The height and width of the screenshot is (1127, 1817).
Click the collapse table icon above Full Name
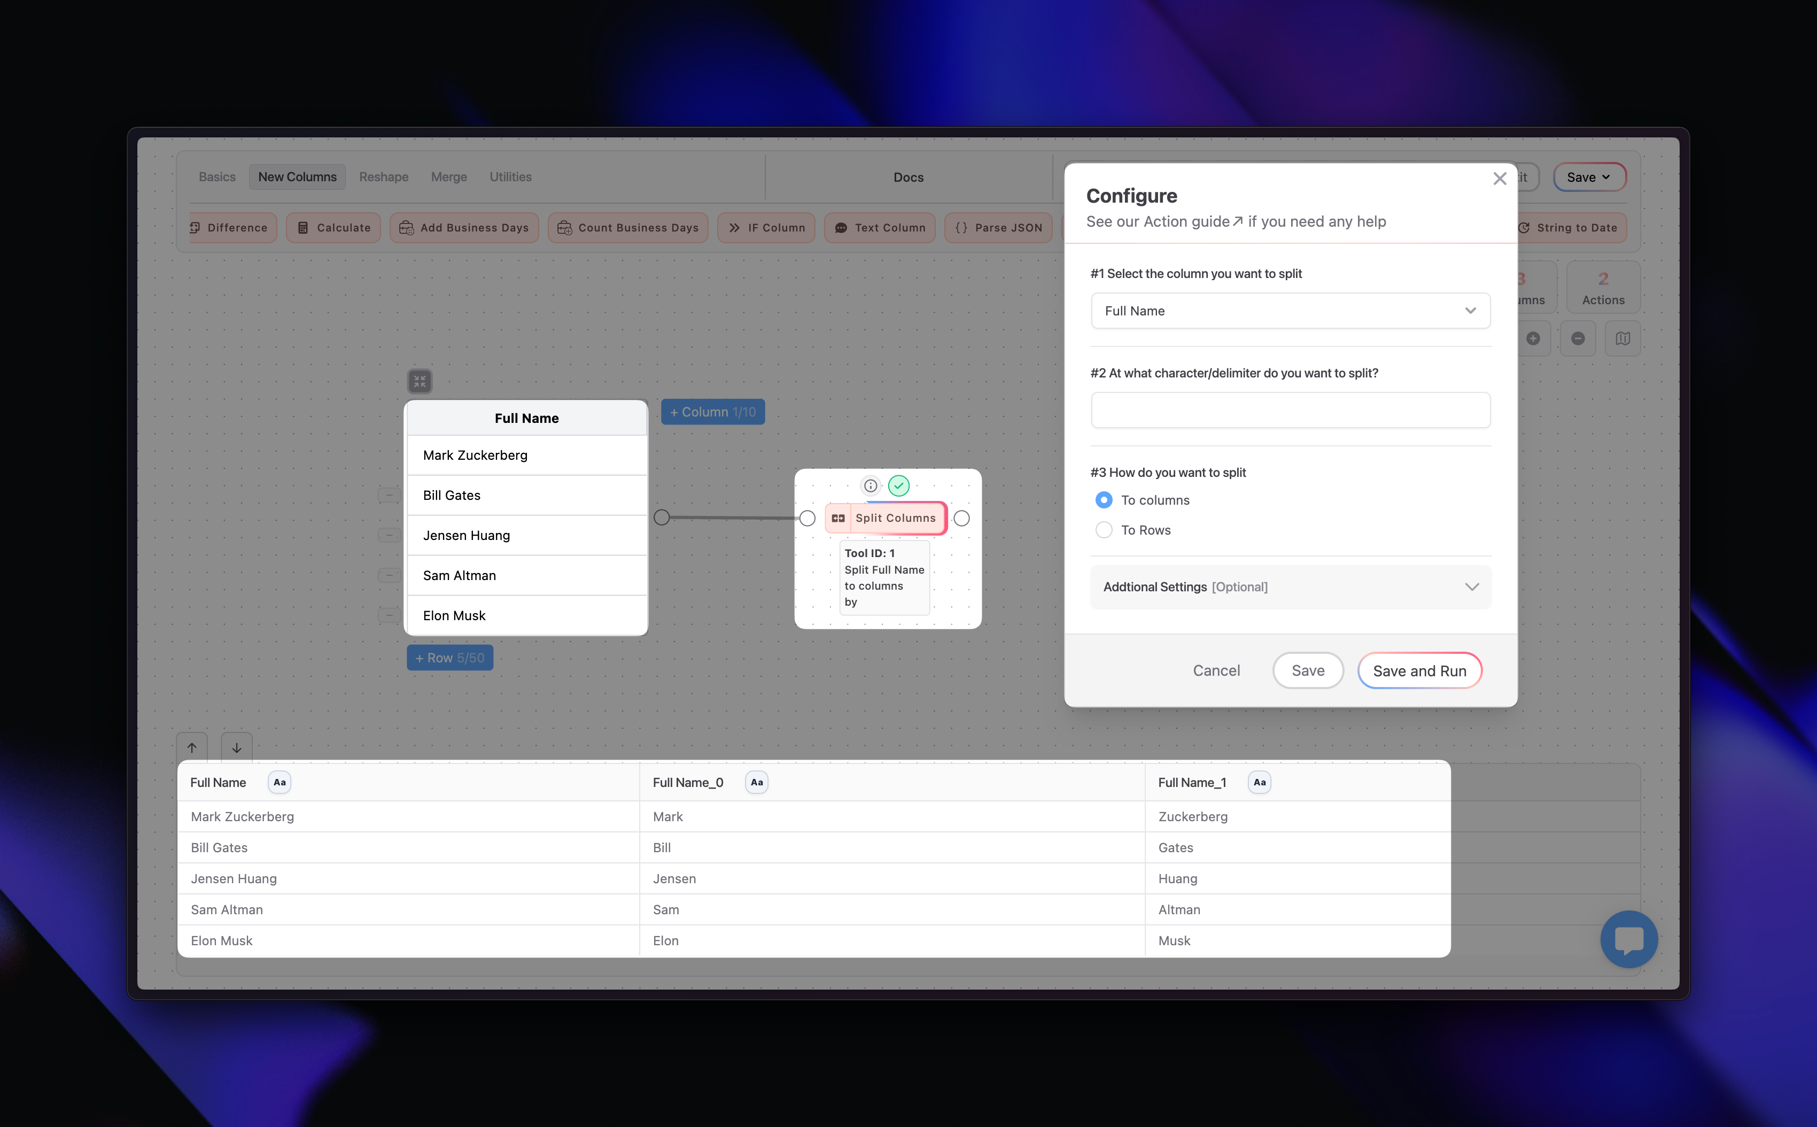click(420, 382)
